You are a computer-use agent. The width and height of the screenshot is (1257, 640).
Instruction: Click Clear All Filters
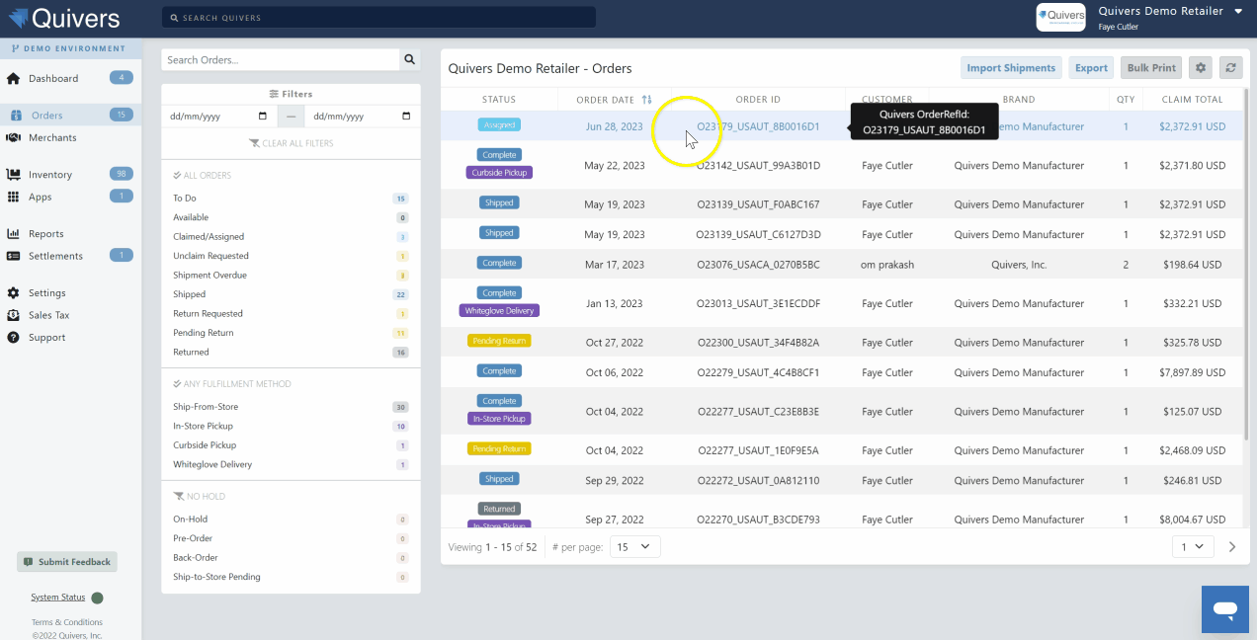pyautogui.click(x=292, y=143)
